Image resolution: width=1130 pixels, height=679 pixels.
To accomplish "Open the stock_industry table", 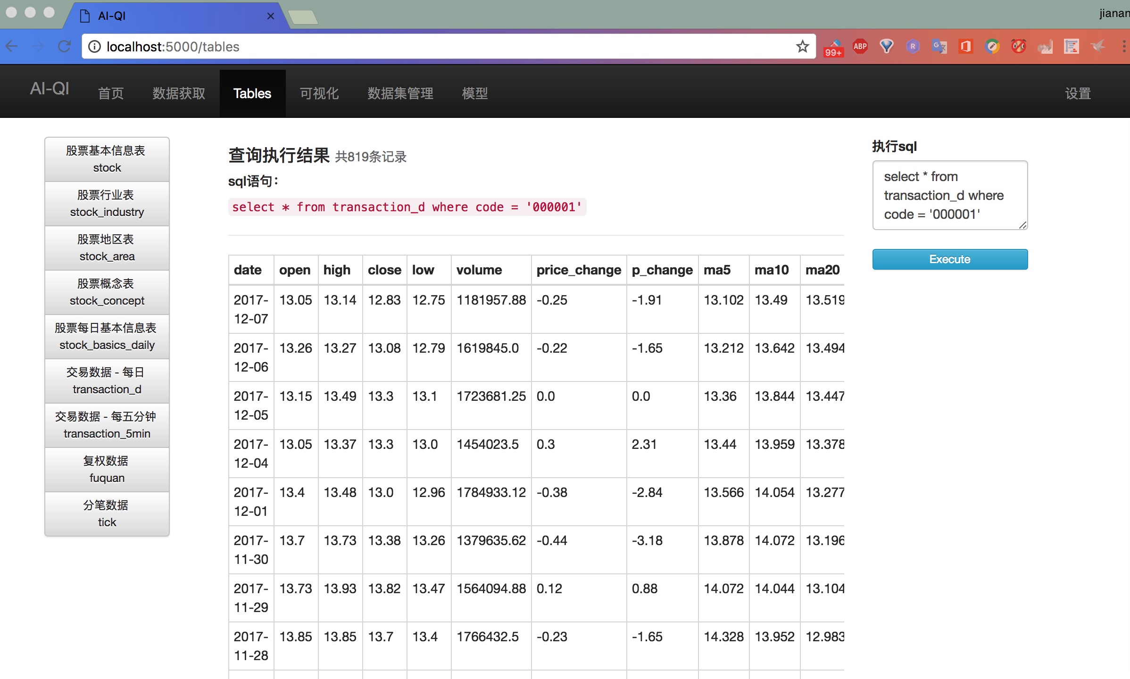I will coord(107,204).
